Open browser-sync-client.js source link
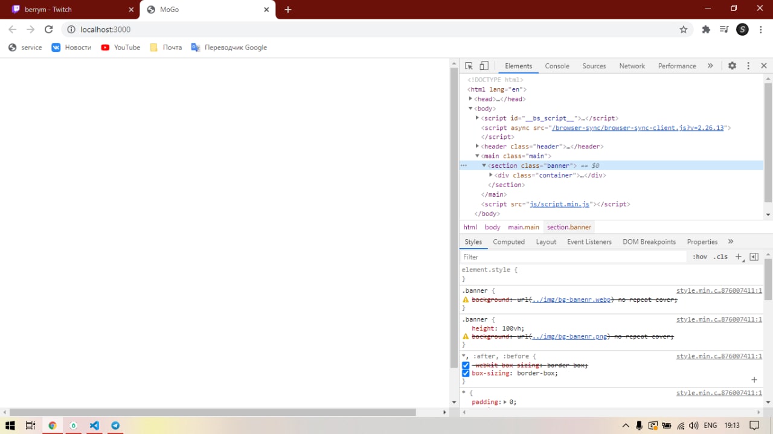The width and height of the screenshot is (773, 434). point(637,128)
